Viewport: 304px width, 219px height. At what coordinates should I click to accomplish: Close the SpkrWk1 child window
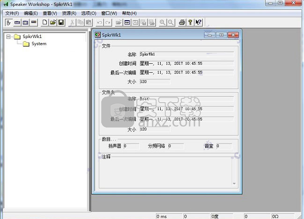click(x=233, y=35)
